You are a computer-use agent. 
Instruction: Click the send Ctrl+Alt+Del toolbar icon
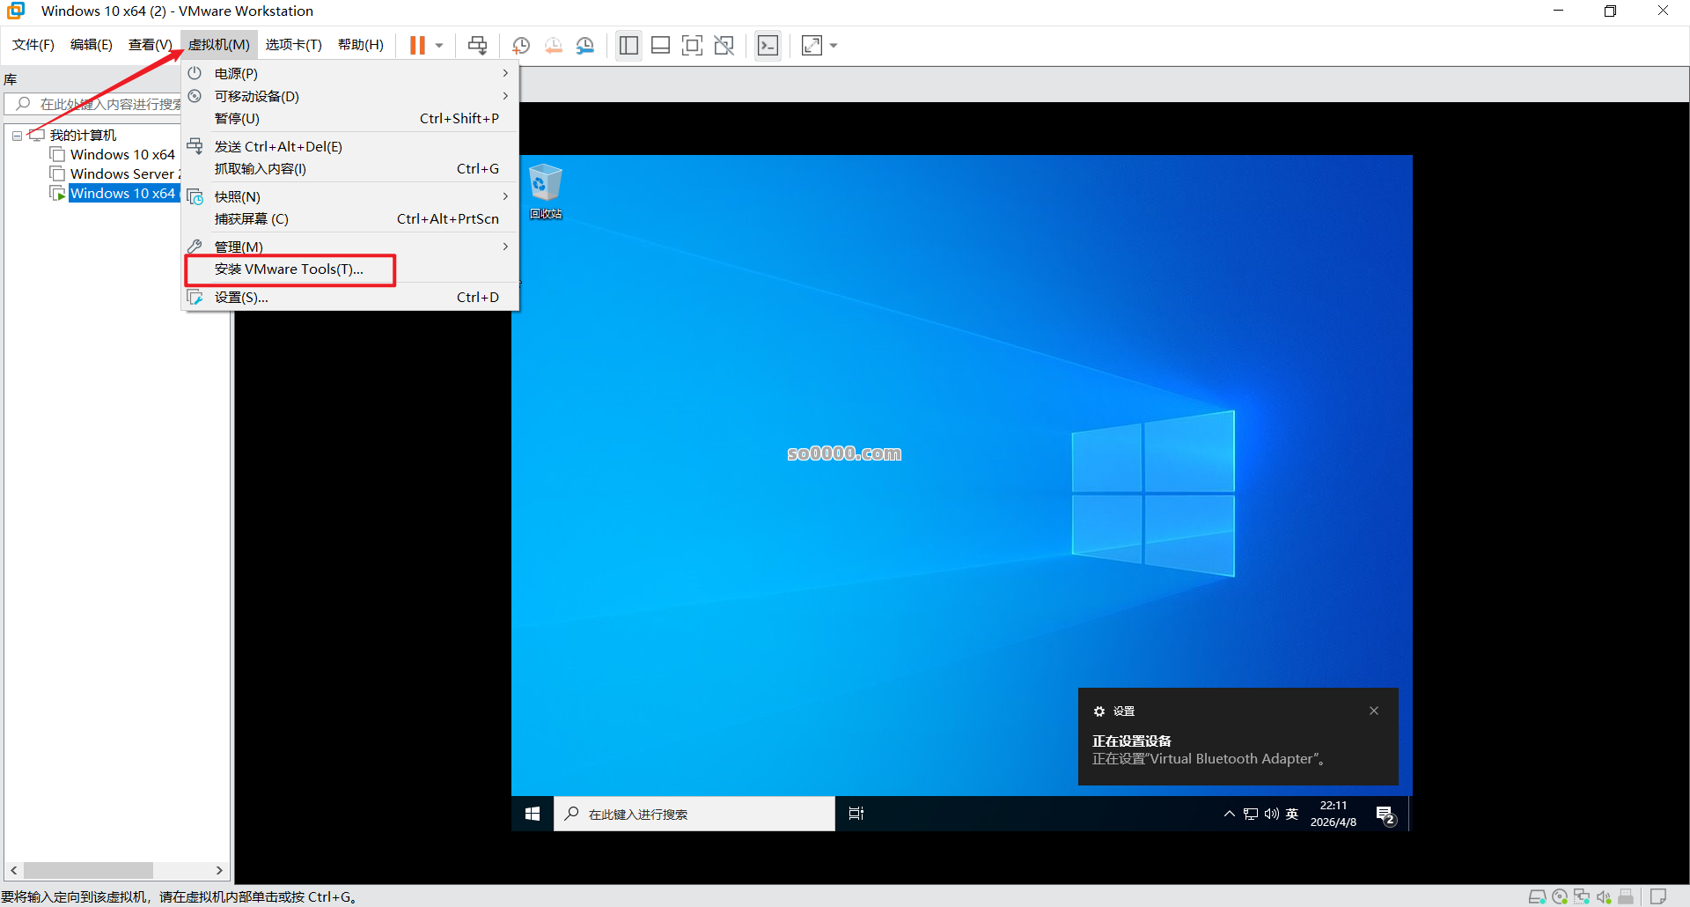click(477, 45)
